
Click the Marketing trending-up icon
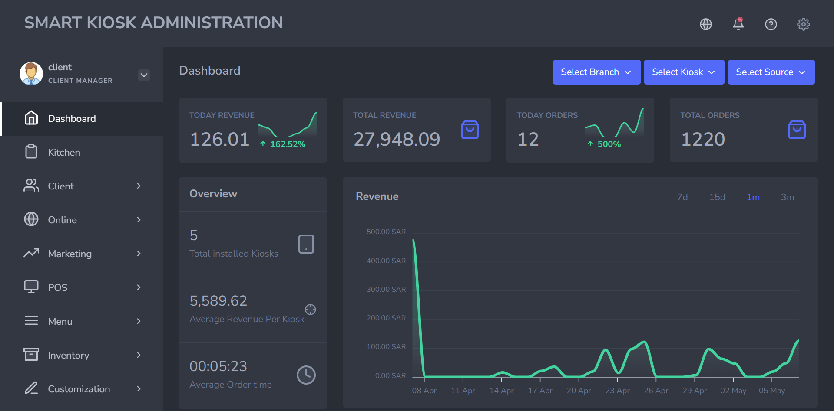31,253
